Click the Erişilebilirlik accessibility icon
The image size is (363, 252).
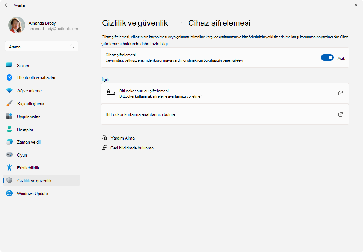pyautogui.click(x=9, y=167)
